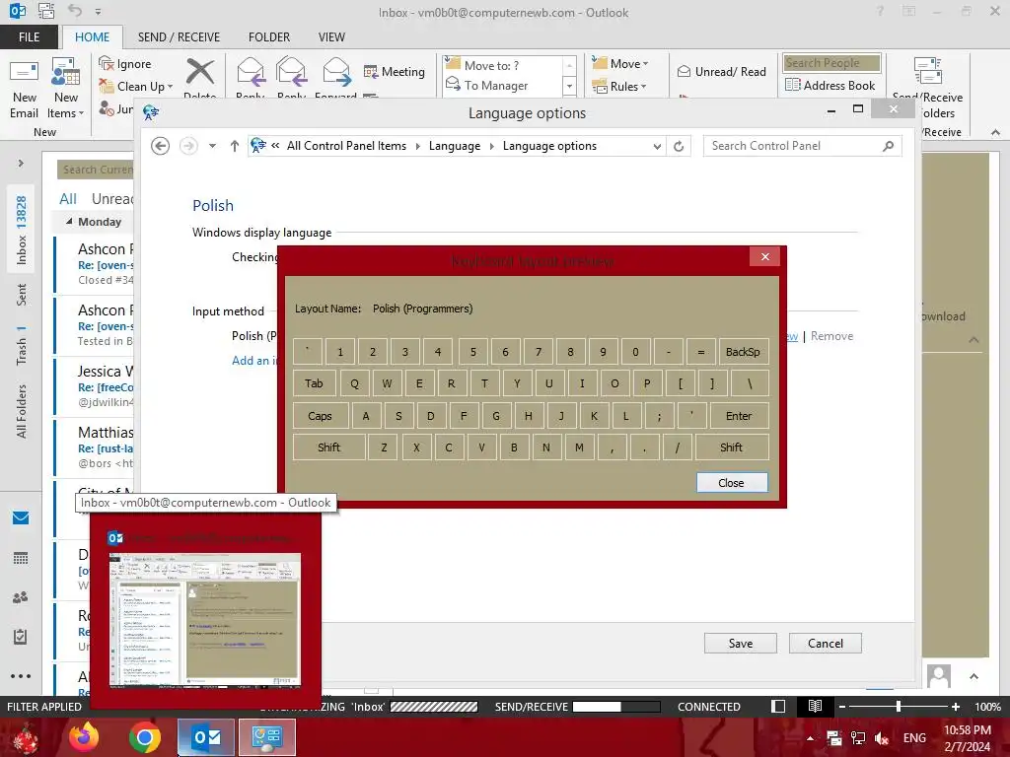Click the People navigation icon

[21, 597]
